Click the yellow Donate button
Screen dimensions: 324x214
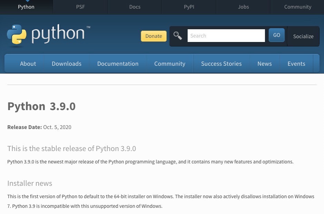[x=154, y=36]
